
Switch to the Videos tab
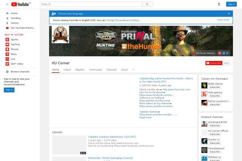coord(67,70)
